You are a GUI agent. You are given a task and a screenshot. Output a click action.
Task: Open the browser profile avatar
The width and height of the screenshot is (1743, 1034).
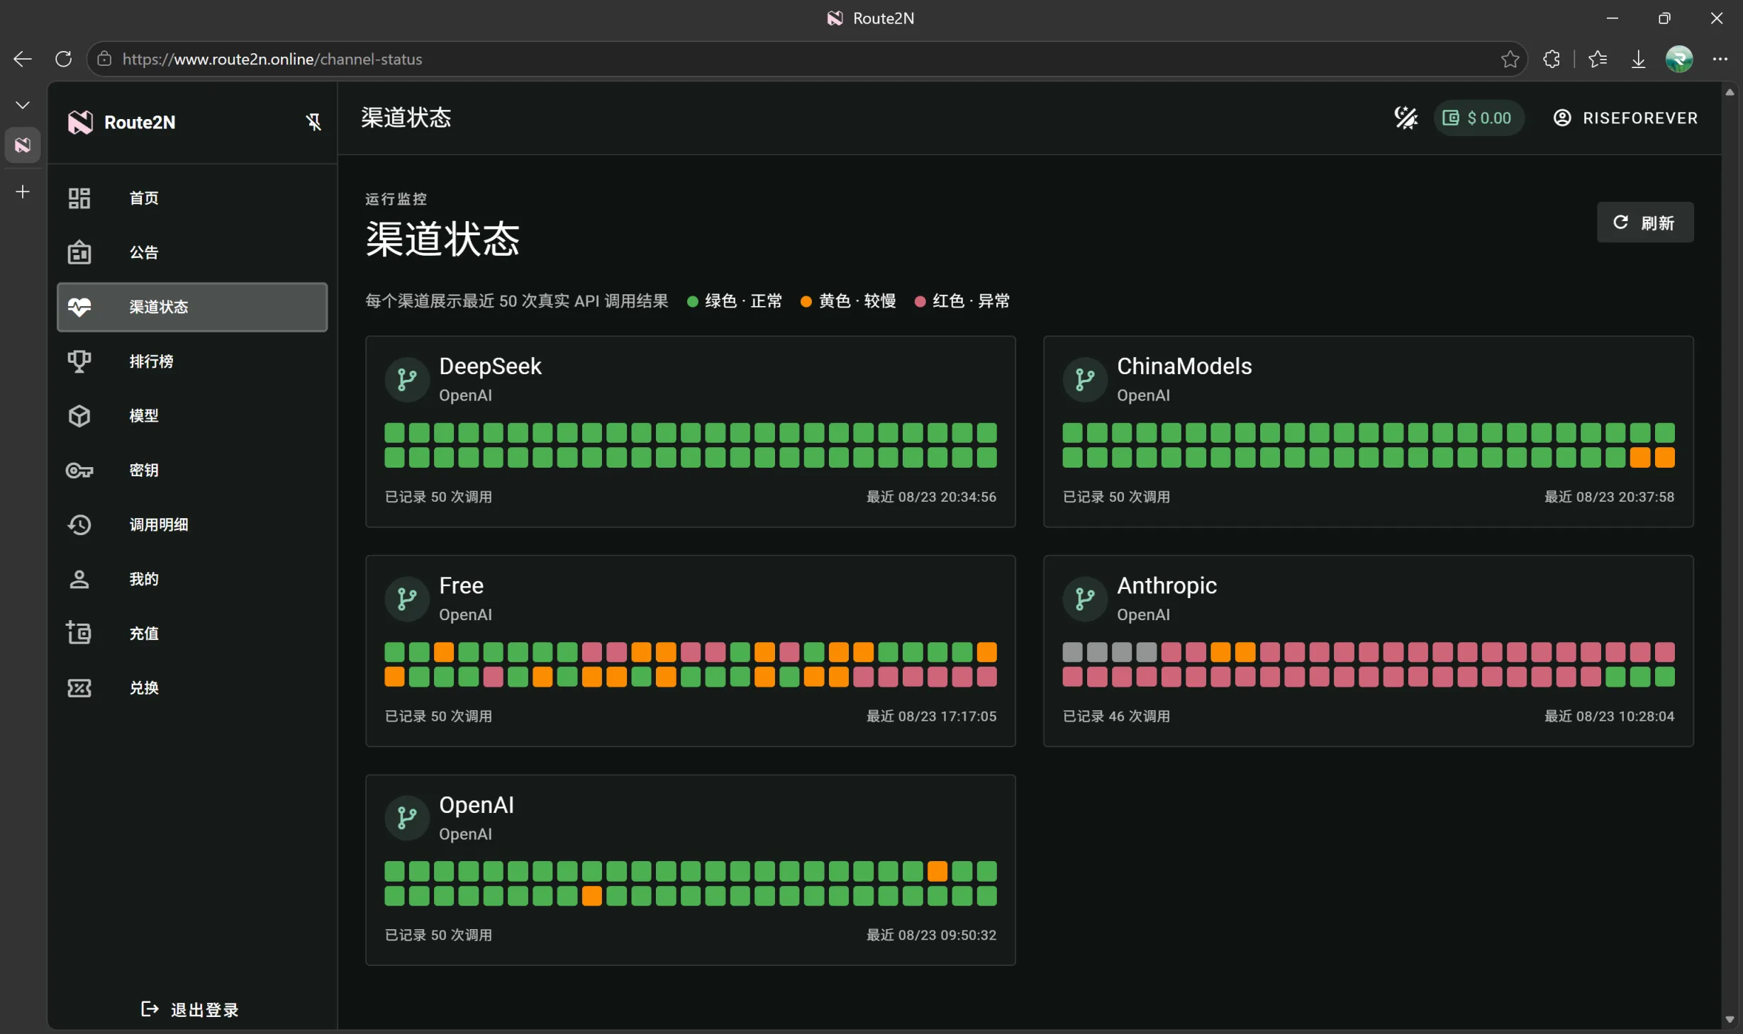click(x=1678, y=59)
